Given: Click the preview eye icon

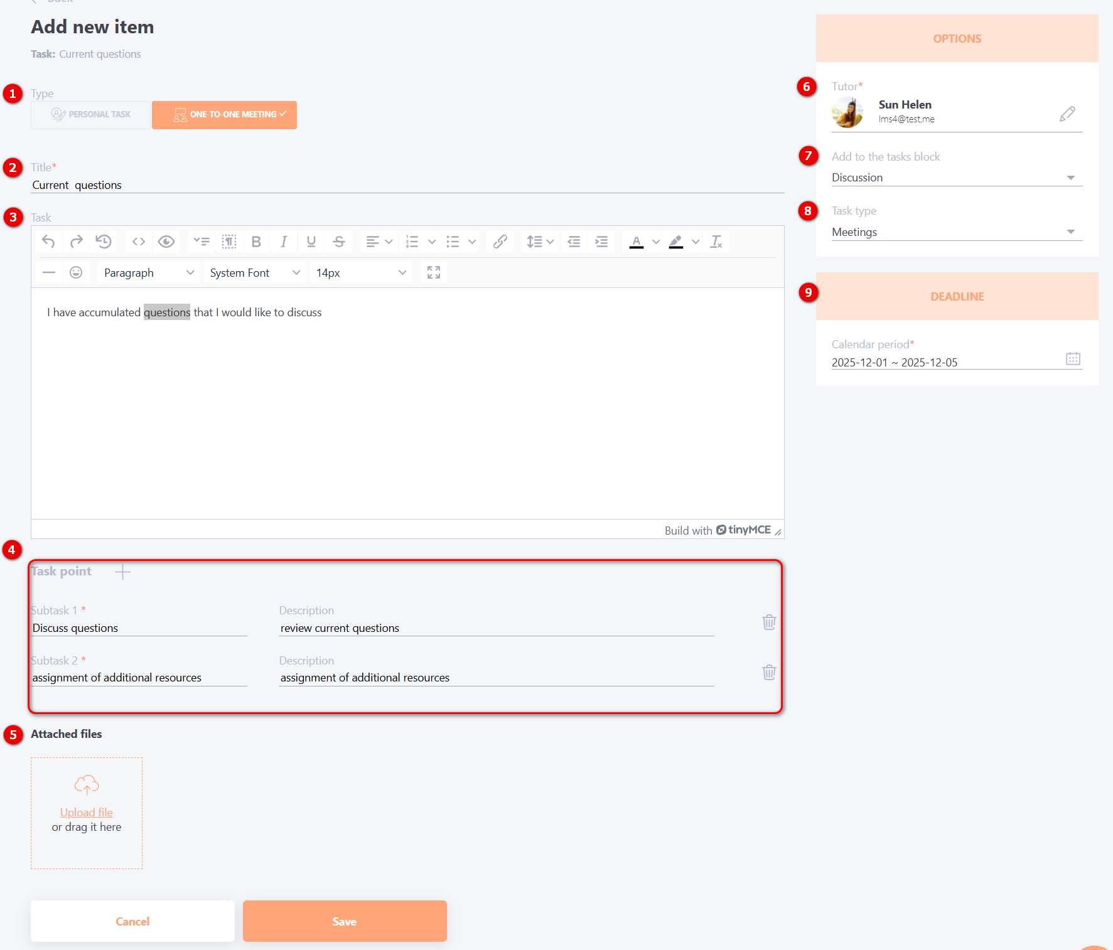Looking at the screenshot, I should [x=166, y=242].
